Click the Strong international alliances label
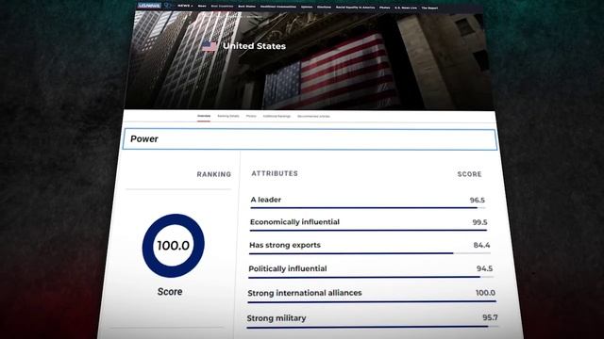604x339 pixels. click(x=305, y=293)
